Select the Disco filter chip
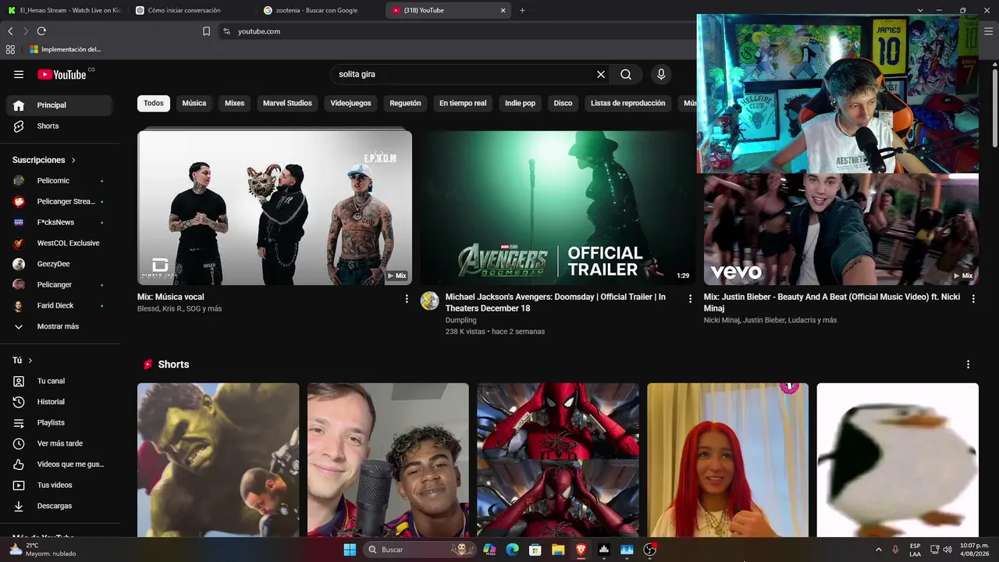This screenshot has width=999, height=562. [563, 103]
